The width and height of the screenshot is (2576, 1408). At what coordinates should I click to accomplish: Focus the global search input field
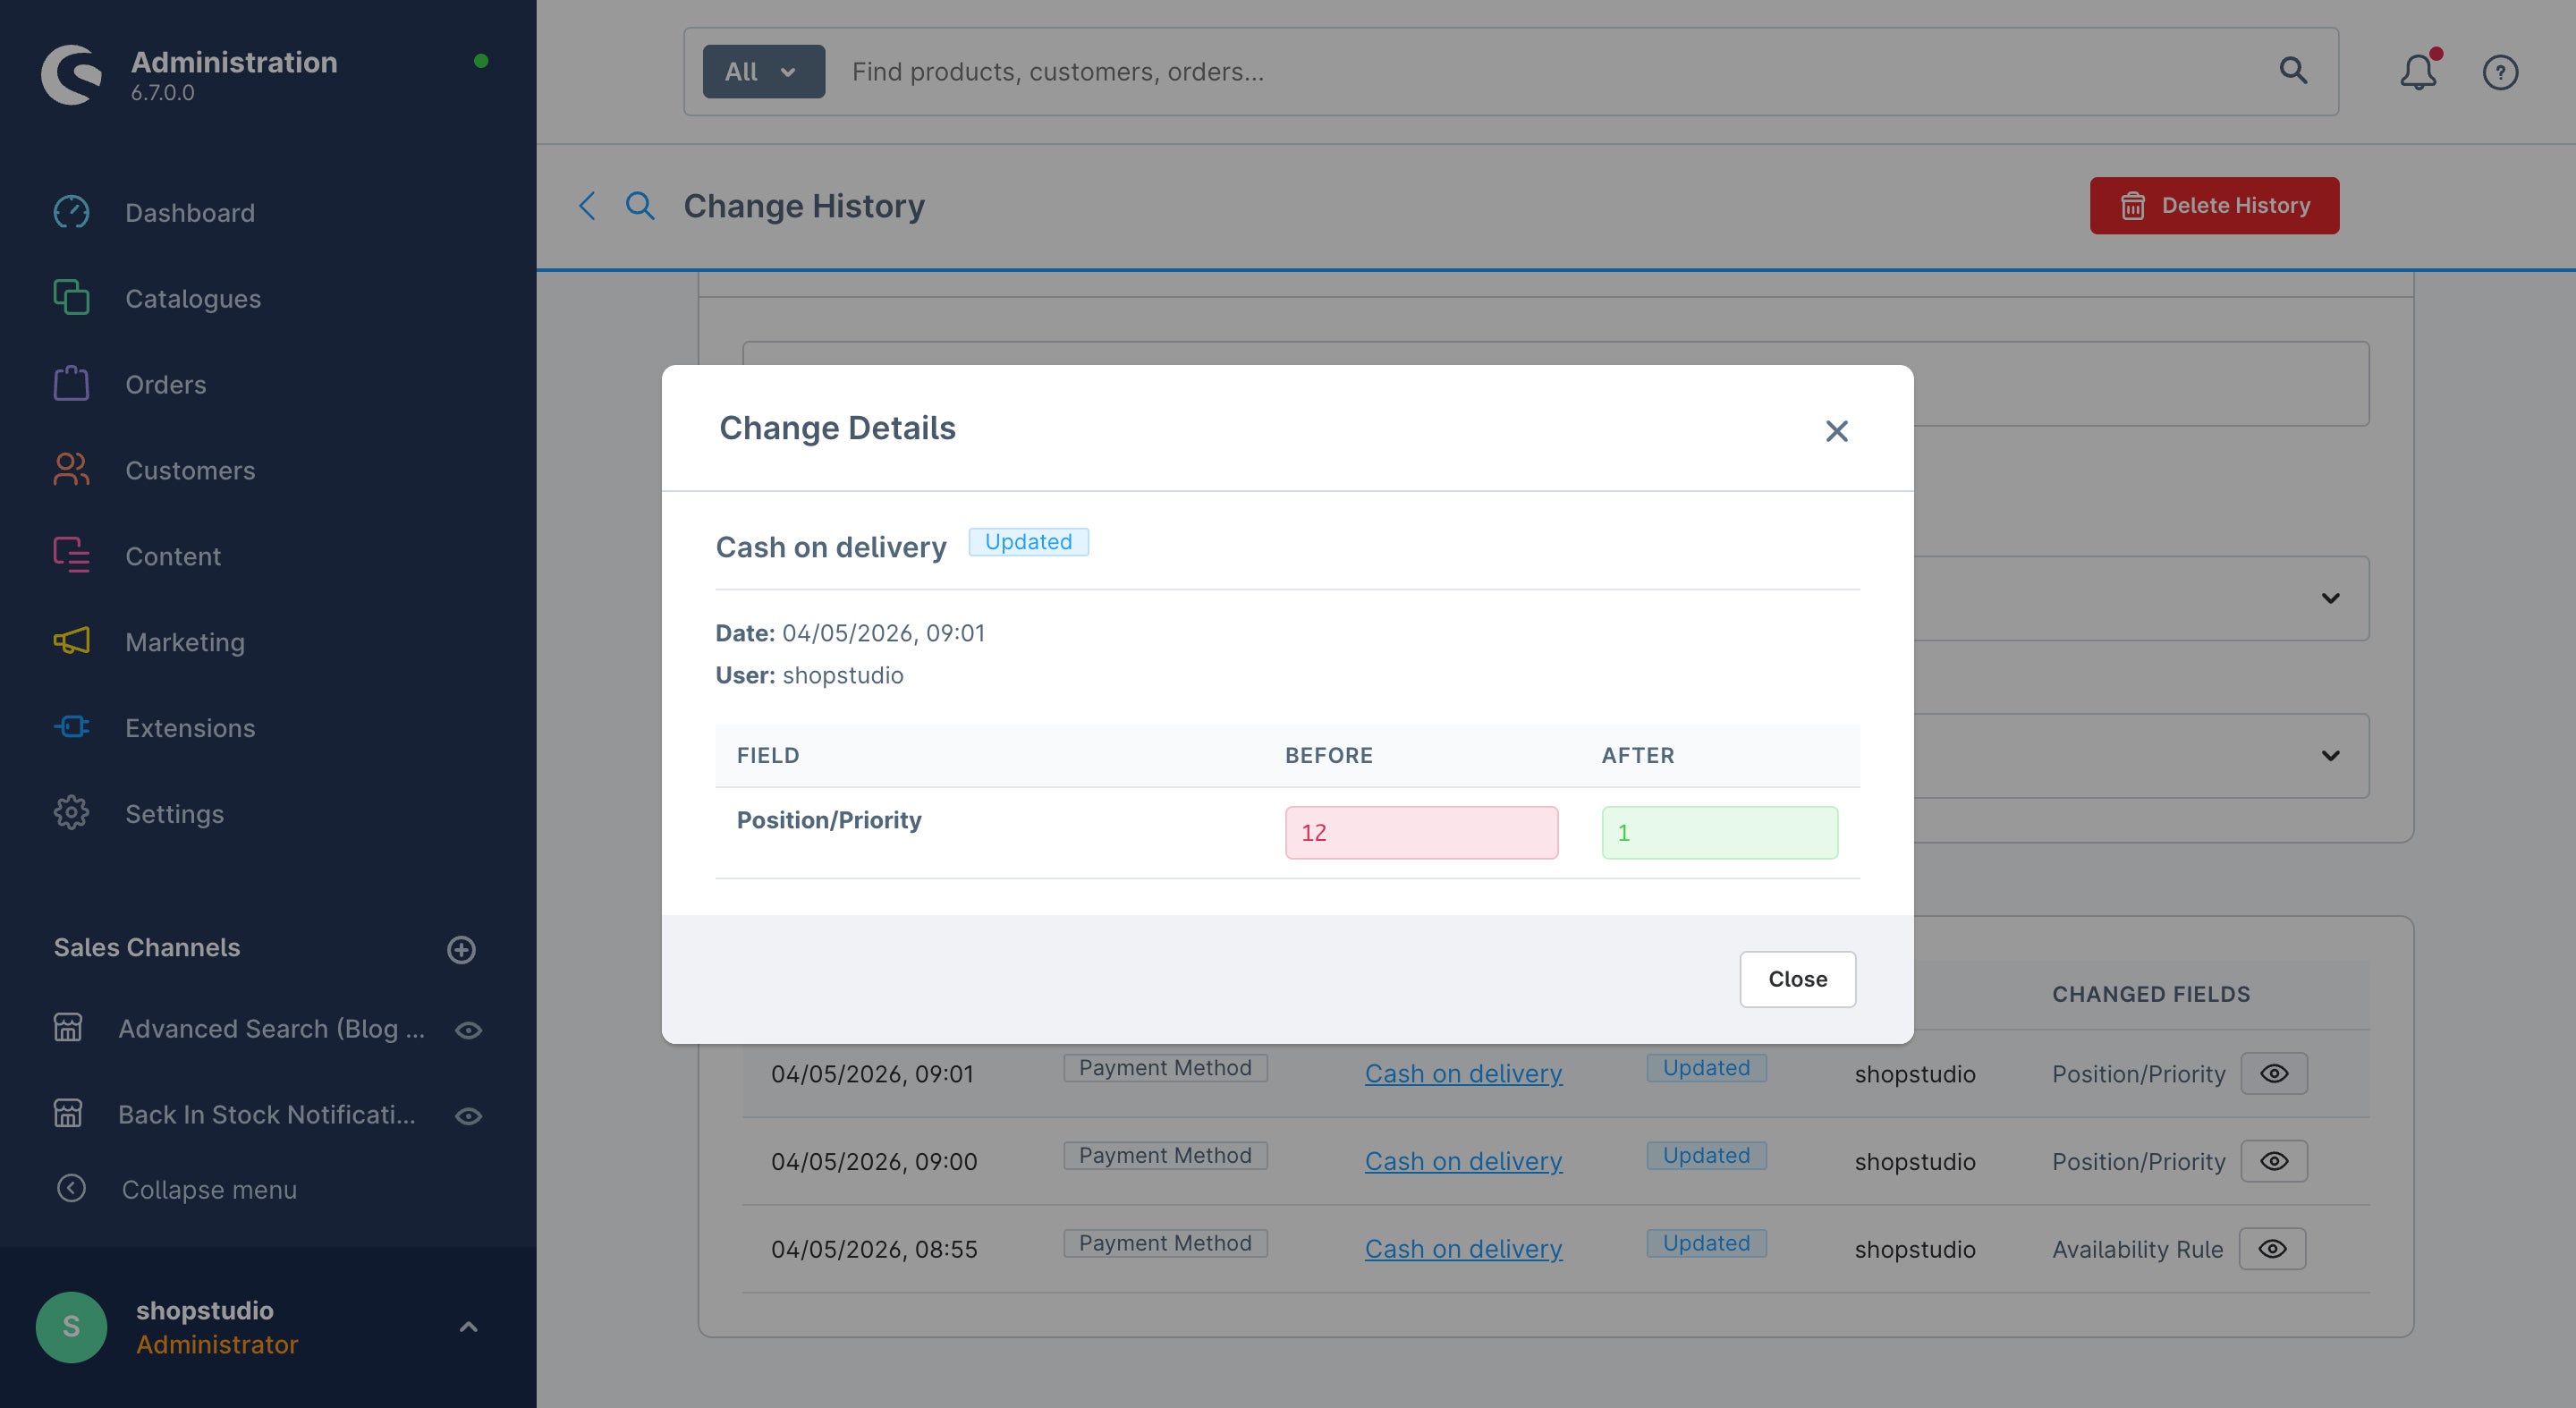[1550, 71]
